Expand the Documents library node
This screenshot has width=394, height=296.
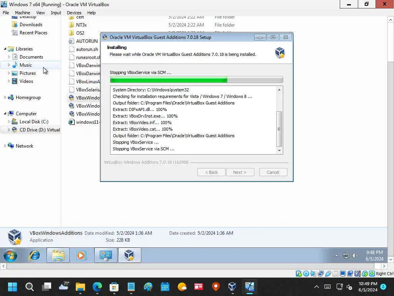pos(9,57)
